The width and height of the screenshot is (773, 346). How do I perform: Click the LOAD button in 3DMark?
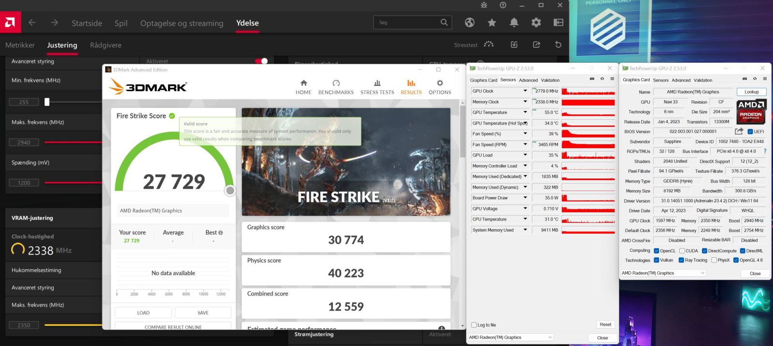point(143,313)
